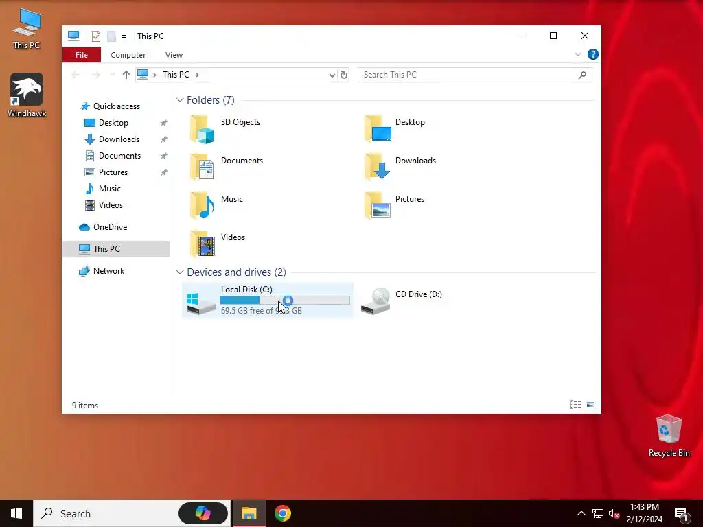703x527 pixels.
Task: Select the Downloads folder in Folders group
Action: pos(378,167)
